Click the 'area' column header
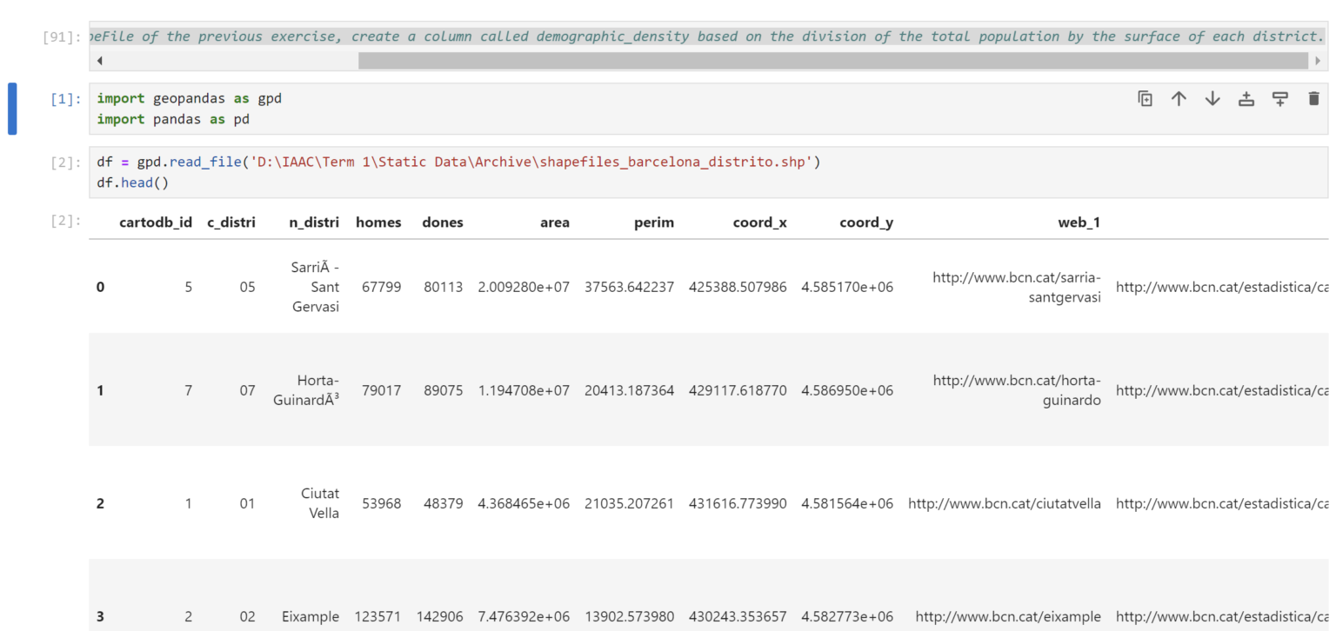1336x631 pixels. [554, 223]
